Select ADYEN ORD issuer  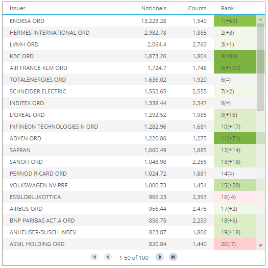(26, 138)
